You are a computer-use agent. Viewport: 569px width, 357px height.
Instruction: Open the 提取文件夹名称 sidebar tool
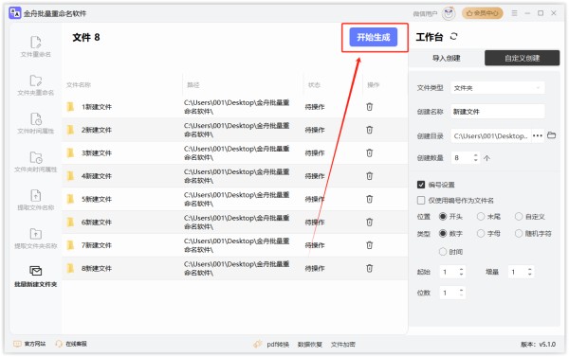pyautogui.click(x=36, y=239)
